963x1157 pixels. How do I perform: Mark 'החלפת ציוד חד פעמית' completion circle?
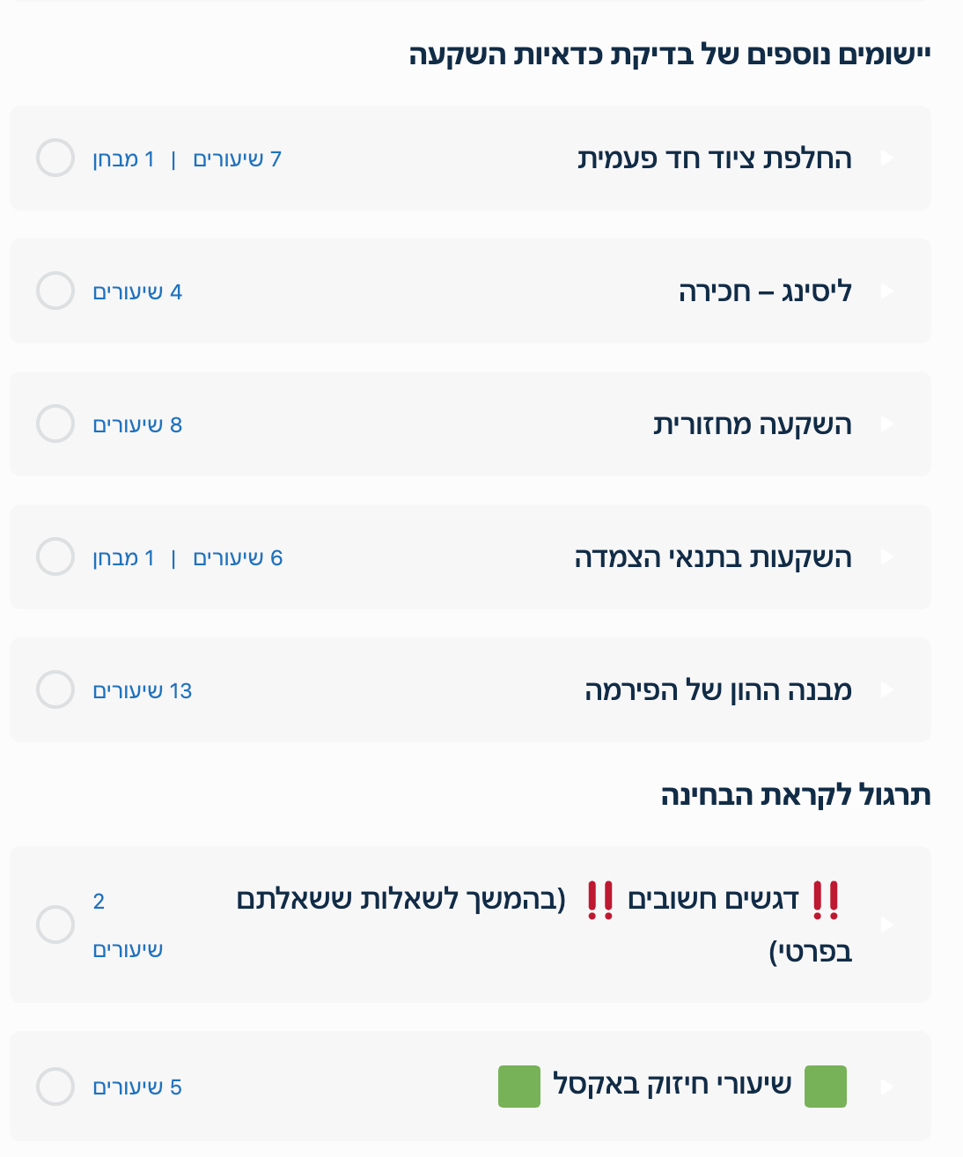[55, 158]
